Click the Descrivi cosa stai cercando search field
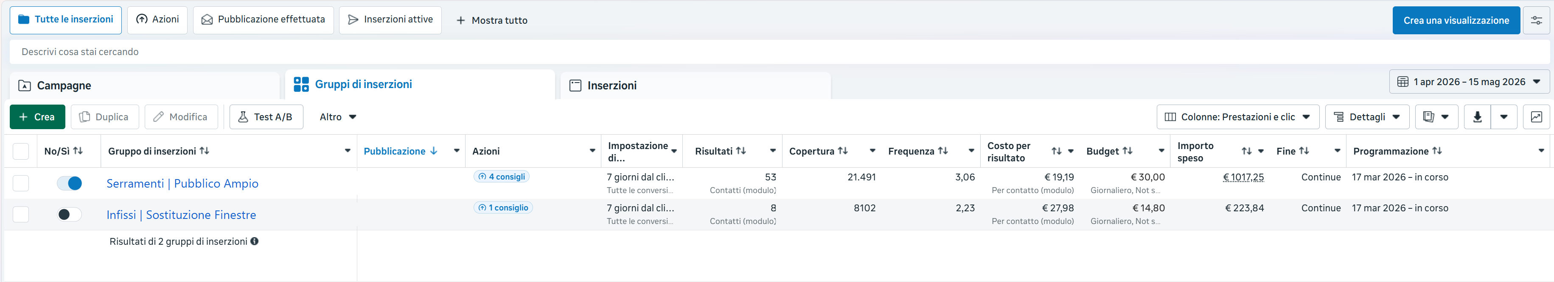This screenshot has height=282, width=1554. point(780,52)
